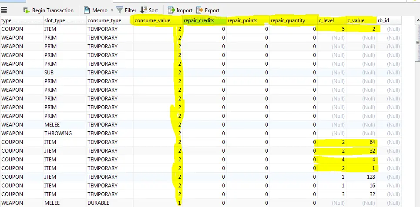Click the c_level cell showing 3
The width and height of the screenshot is (420, 207).
pyautogui.click(x=332, y=194)
